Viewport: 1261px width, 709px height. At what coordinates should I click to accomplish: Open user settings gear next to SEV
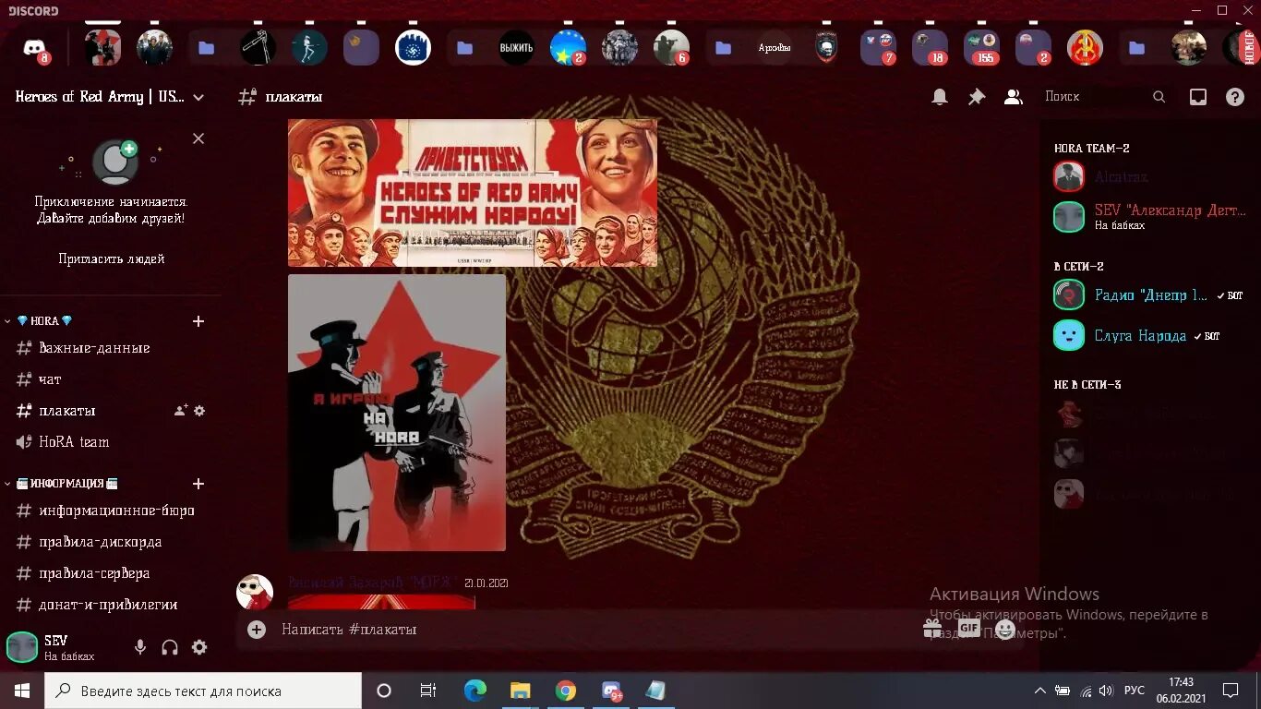pos(199,647)
